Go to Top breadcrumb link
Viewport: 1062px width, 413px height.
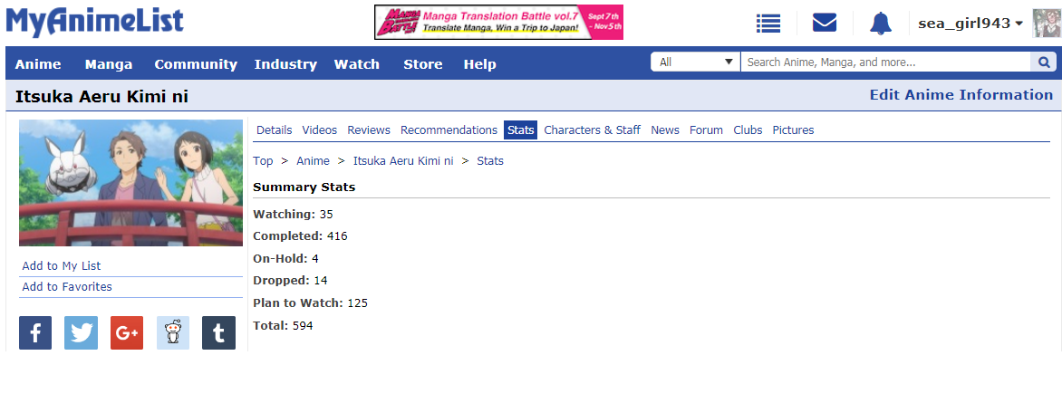[x=263, y=161]
